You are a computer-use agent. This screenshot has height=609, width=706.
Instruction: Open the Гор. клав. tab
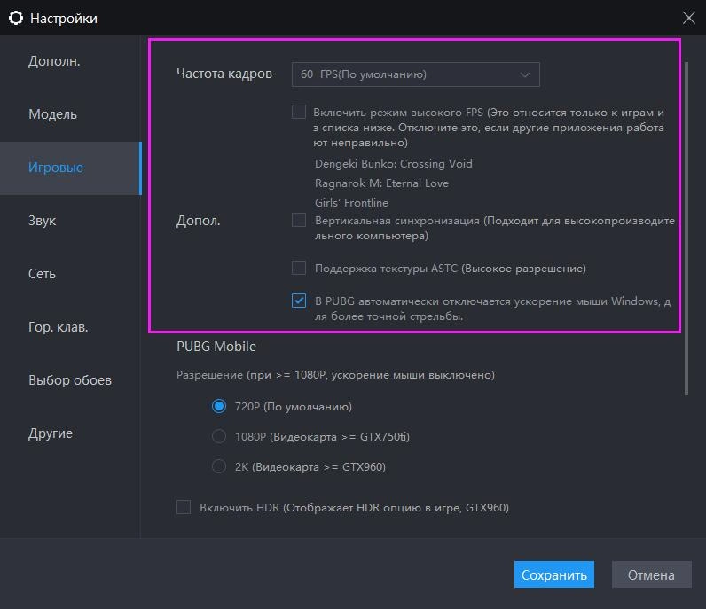click(x=70, y=327)
